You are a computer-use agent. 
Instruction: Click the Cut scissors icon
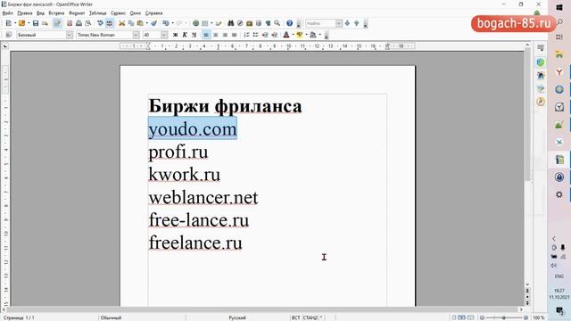pyautogui.click(x=121, y=23)
